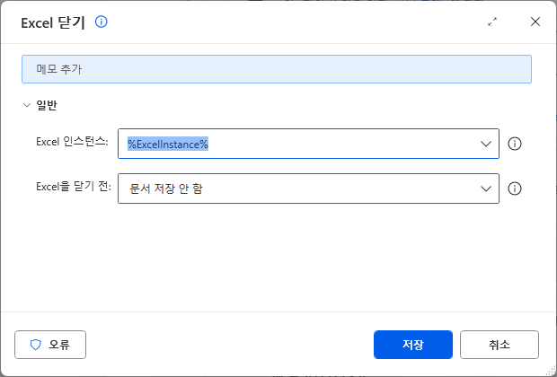
Task: Collapse the 일반 section
Action: [x=27, y=105]
